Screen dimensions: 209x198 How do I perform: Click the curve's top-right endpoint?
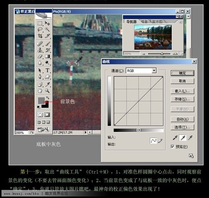(163, 77)
